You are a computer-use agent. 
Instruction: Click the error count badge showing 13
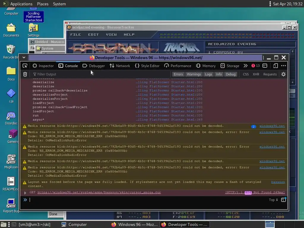[256, 66]
